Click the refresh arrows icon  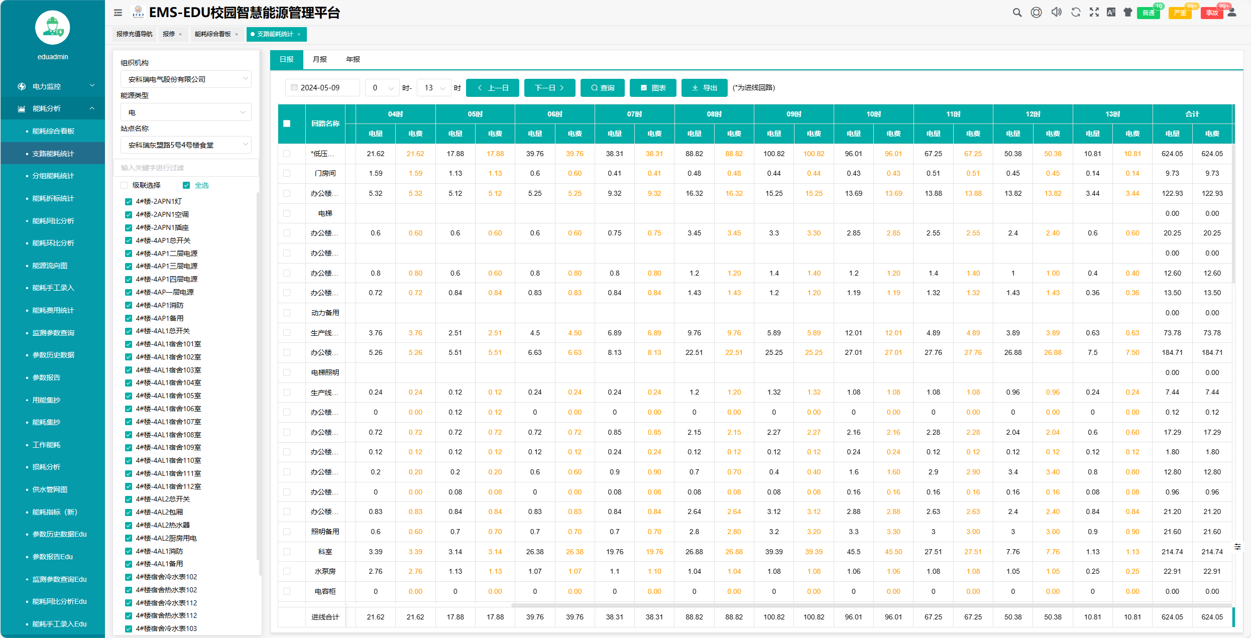coord(1076,13)
